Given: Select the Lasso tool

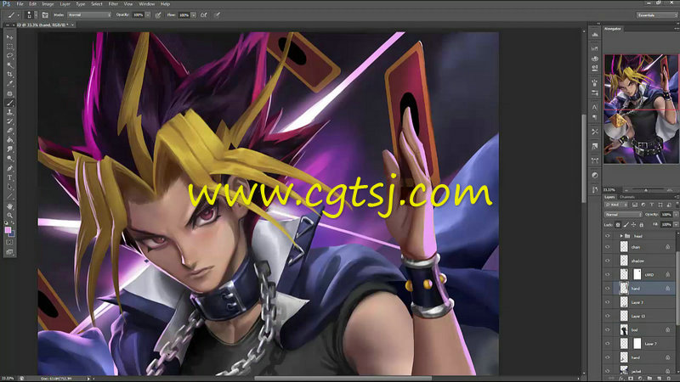Looking at the screenshot, I should 9,56.
